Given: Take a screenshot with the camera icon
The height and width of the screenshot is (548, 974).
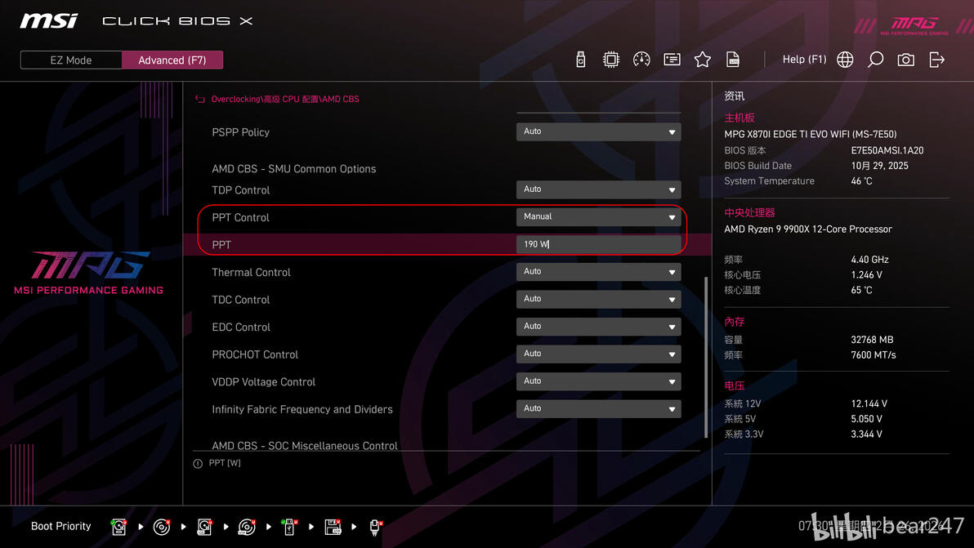Looking at the screenshot, I should [905, 60].
